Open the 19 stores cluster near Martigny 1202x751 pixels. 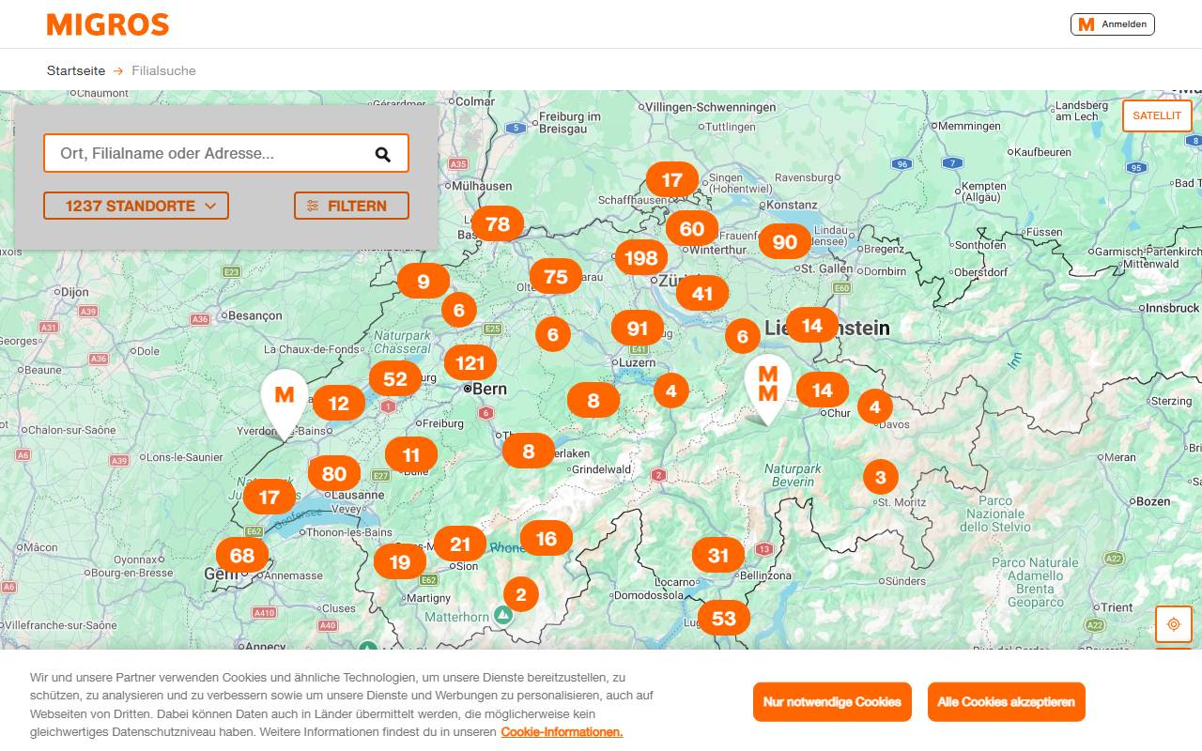point(400,561)
